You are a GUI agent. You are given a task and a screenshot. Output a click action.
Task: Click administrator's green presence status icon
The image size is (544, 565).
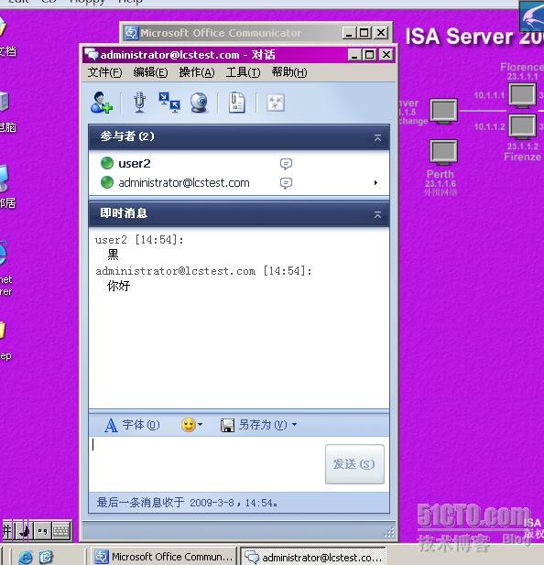coord(107,182)
